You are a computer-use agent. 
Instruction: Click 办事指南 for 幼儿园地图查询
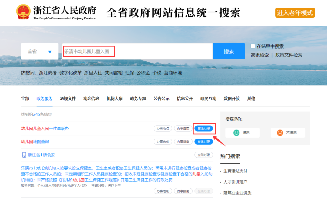pyautogui.click(x=183, y=142)
